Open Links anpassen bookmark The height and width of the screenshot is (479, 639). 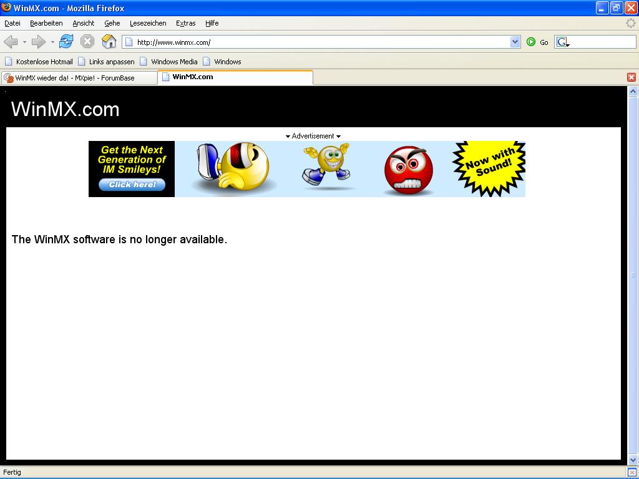coord(106,62)
